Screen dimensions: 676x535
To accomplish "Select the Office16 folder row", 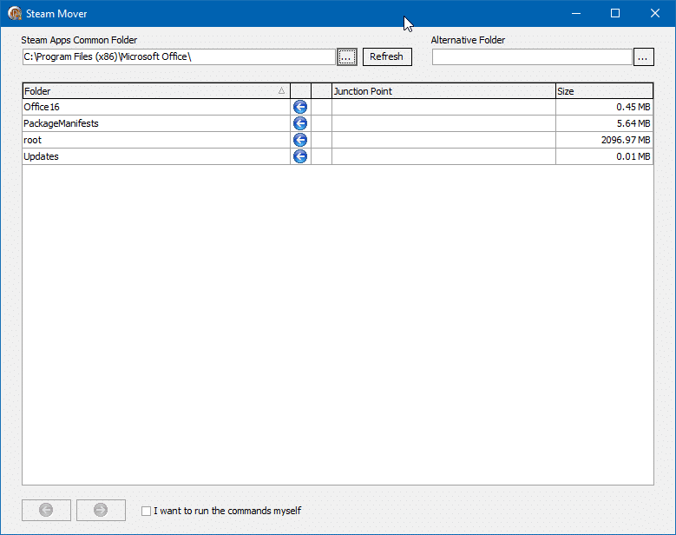I will [x=42, y=107].
